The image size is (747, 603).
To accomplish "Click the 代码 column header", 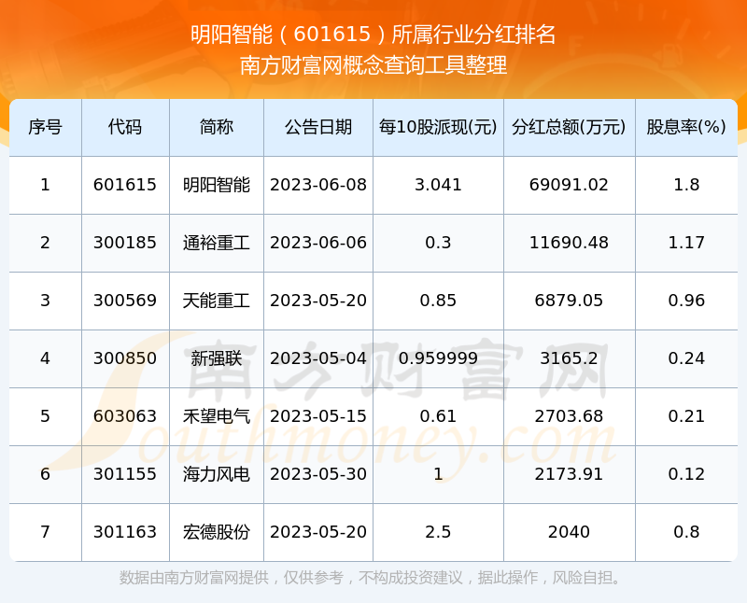I will point(125,127).
